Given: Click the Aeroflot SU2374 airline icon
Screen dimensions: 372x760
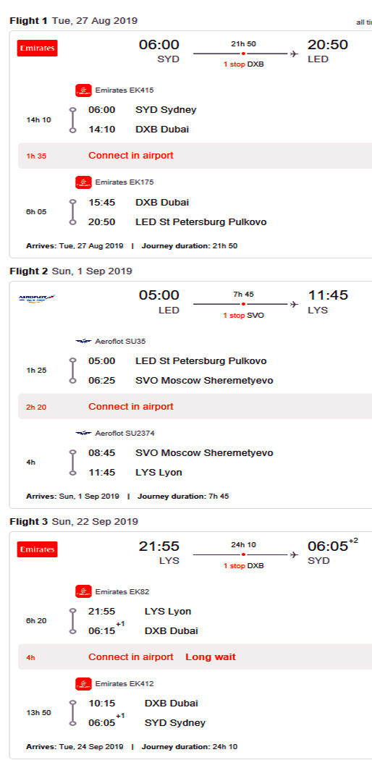Looking at the screenshot, I should [x=83, y=433].
